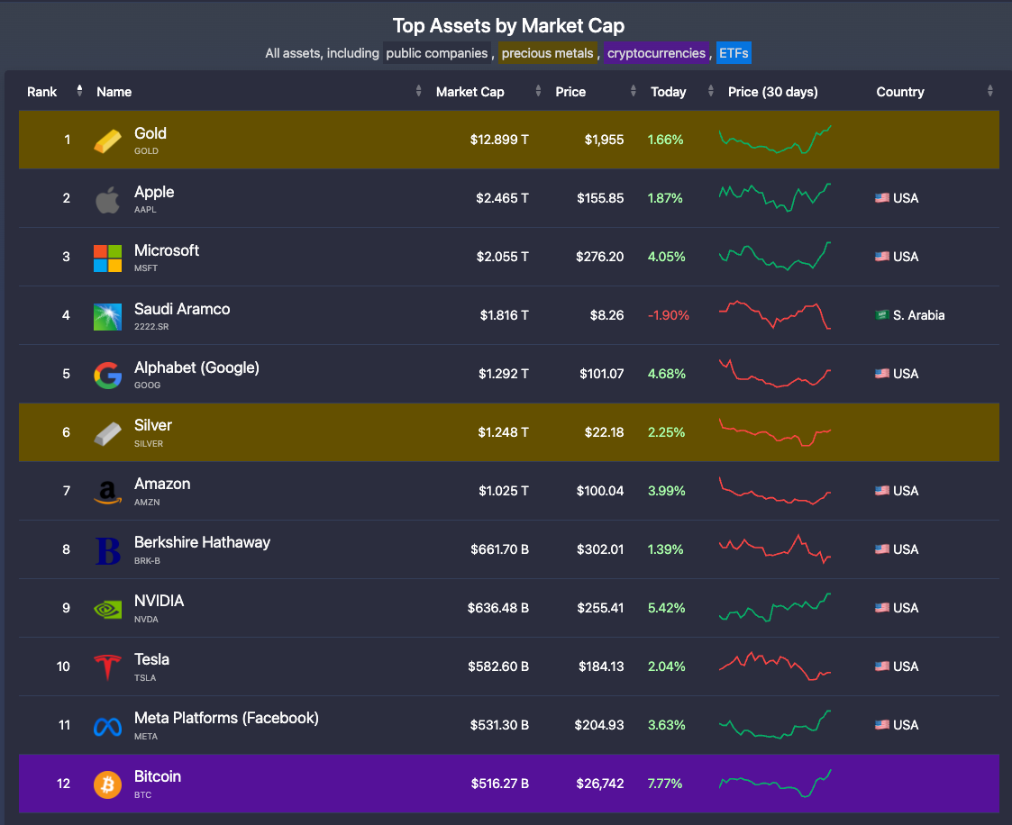
Task: Click the $255.41 NVIDIA price
Action: pos(600,608)
